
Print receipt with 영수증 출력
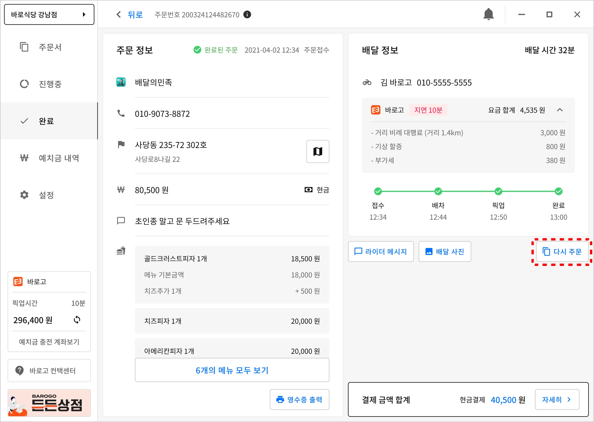pyautogui.click(x=299, y=400)
